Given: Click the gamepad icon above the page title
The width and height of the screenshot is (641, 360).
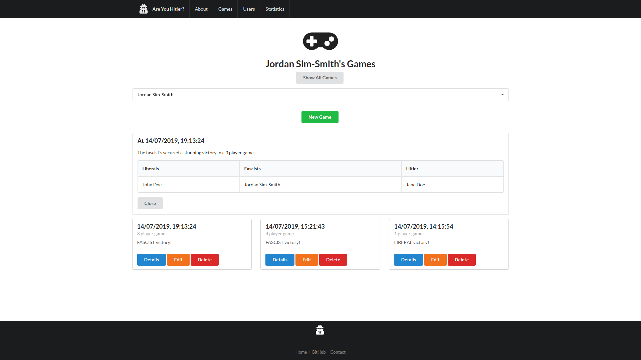Looking at the screenshot, I should (x=320, y=41).
